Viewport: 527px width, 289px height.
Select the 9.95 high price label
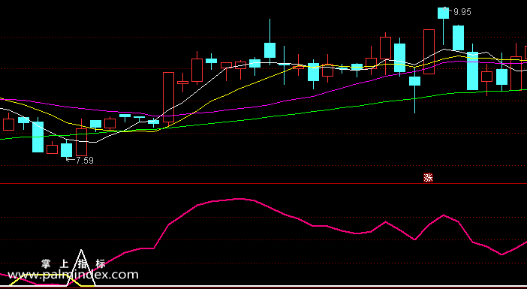pyautogui.click(x=462, y=12)
